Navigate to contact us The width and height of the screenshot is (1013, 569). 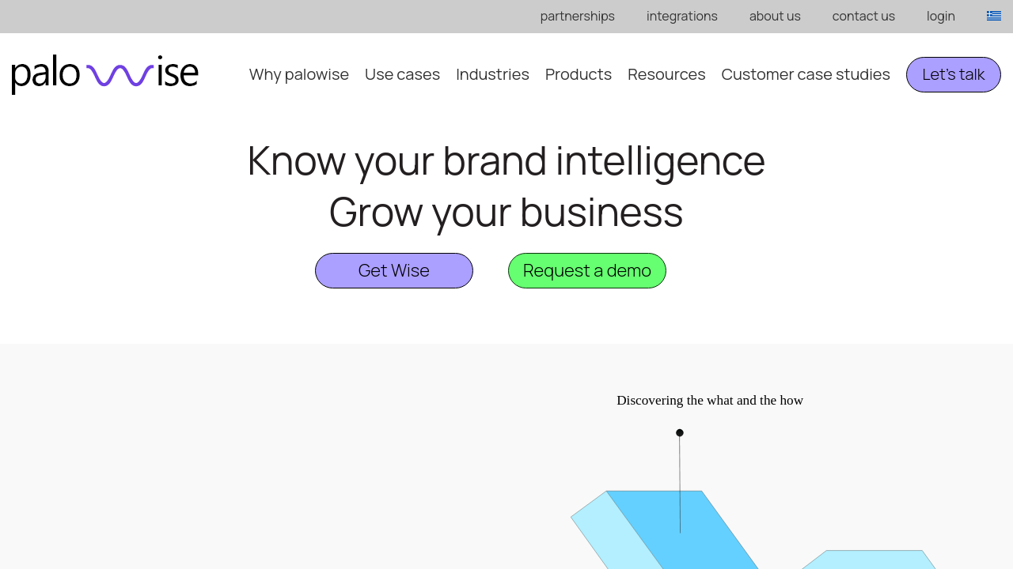(x=863, y=16)
